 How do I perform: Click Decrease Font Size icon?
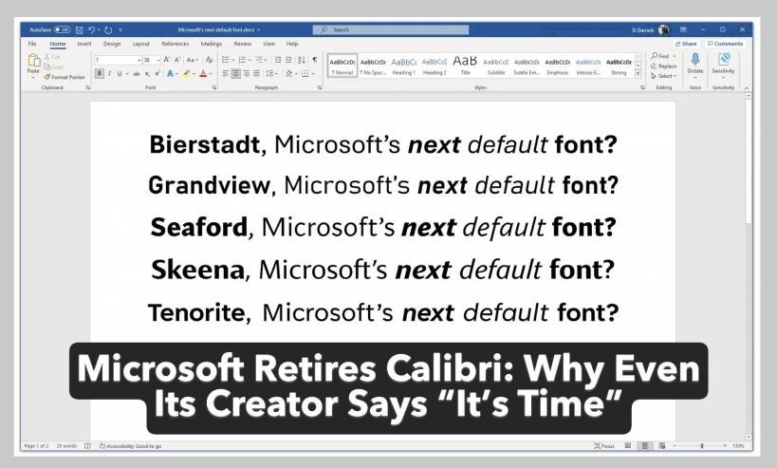pyautogui.click(x=177, y=60)
